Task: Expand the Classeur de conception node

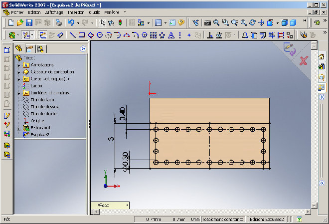Action: click(18, 73)
